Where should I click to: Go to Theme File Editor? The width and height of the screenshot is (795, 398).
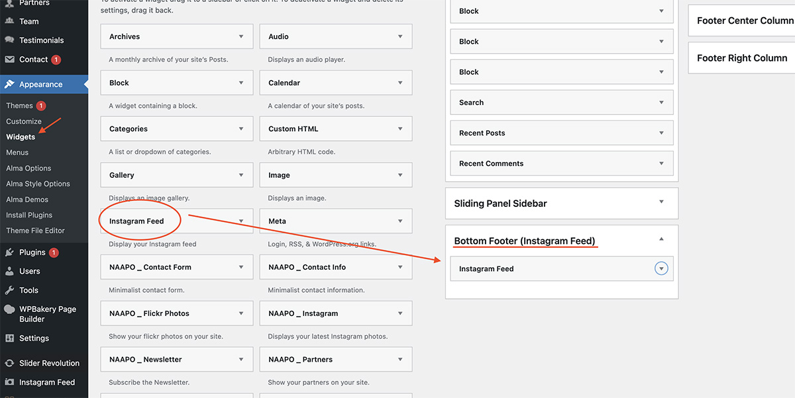pyautogui.click(x=35, y=231)
